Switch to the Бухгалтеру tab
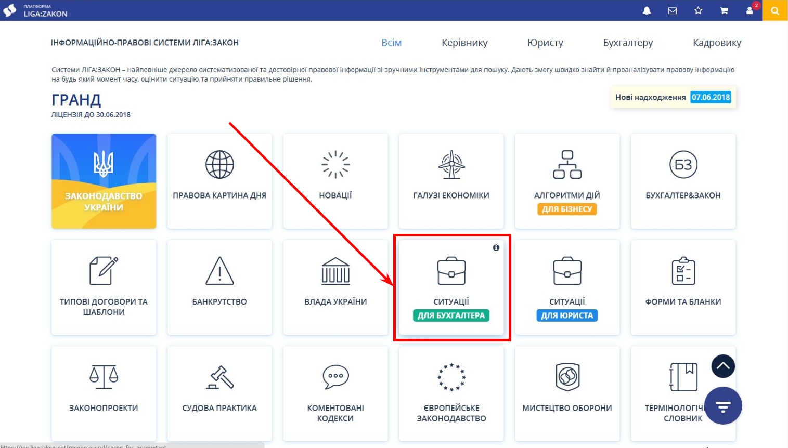The image size is (788, 448). (x=628, y=43)
